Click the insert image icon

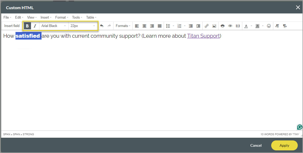214,26
